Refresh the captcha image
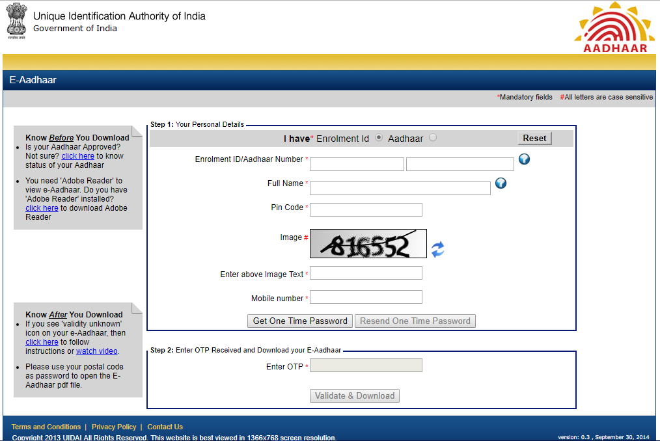Viewport: 660px width, 441px height. pos(438,248)
